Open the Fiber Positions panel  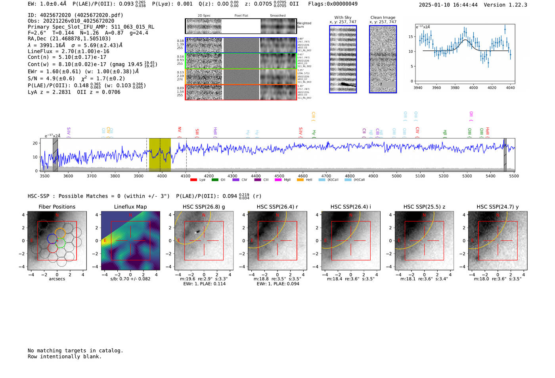[57, 241]
